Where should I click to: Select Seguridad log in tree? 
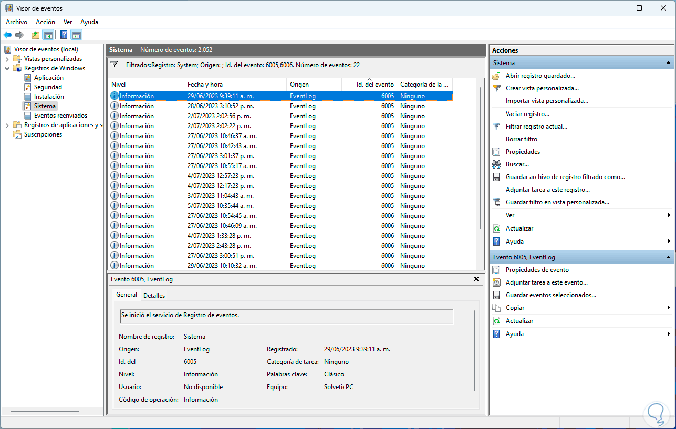point(48,87)
